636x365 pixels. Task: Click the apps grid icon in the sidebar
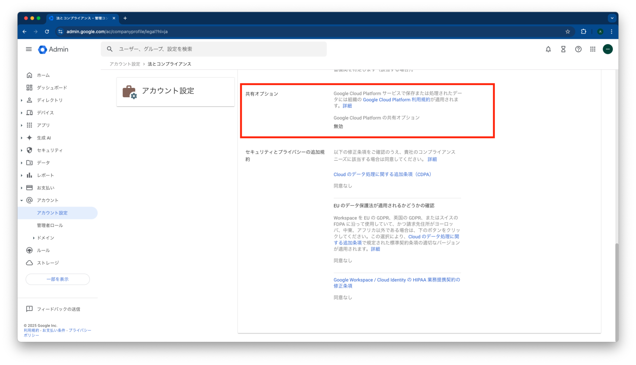(x=29, y=125)
